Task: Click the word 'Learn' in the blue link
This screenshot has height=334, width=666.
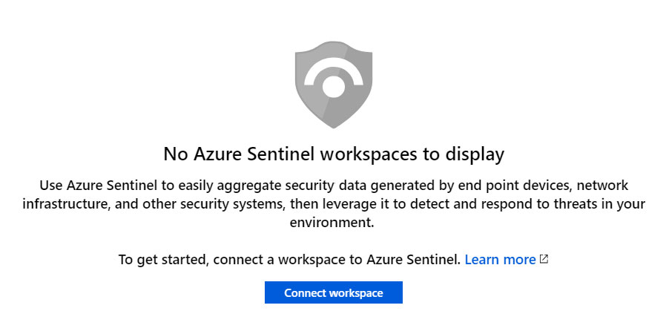Action: 479,259
